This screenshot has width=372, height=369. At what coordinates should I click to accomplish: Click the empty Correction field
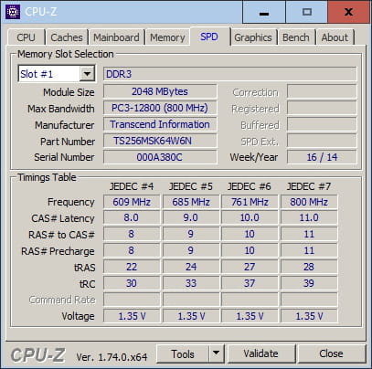coord(322,91)
